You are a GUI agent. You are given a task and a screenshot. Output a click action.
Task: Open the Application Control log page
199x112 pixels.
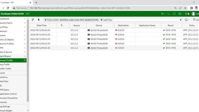point(13,94)
